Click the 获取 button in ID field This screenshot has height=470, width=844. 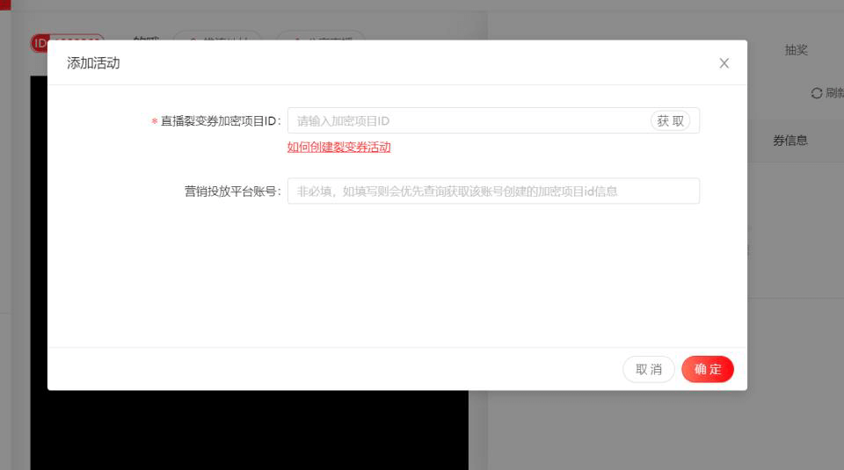(x=670, y=121)
